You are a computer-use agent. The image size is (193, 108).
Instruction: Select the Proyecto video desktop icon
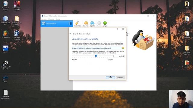pos(187,64)
